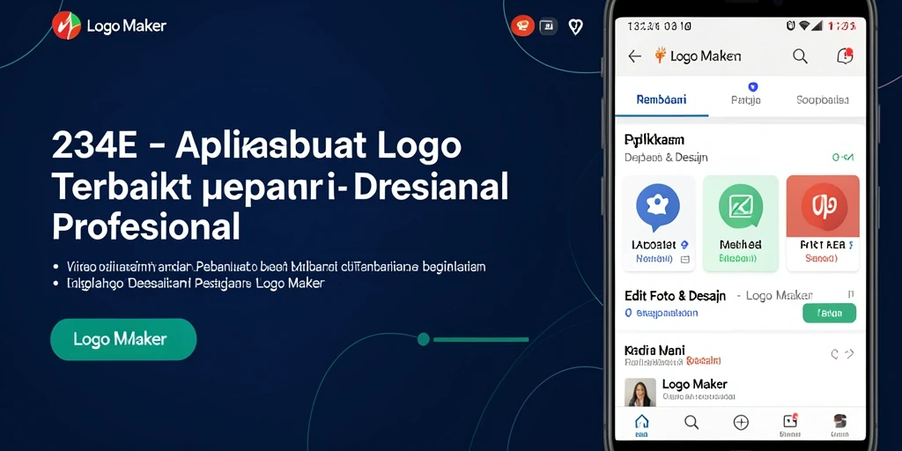
Task: Open the woman portrait thumbnail
Action: (x=640, y=392)
